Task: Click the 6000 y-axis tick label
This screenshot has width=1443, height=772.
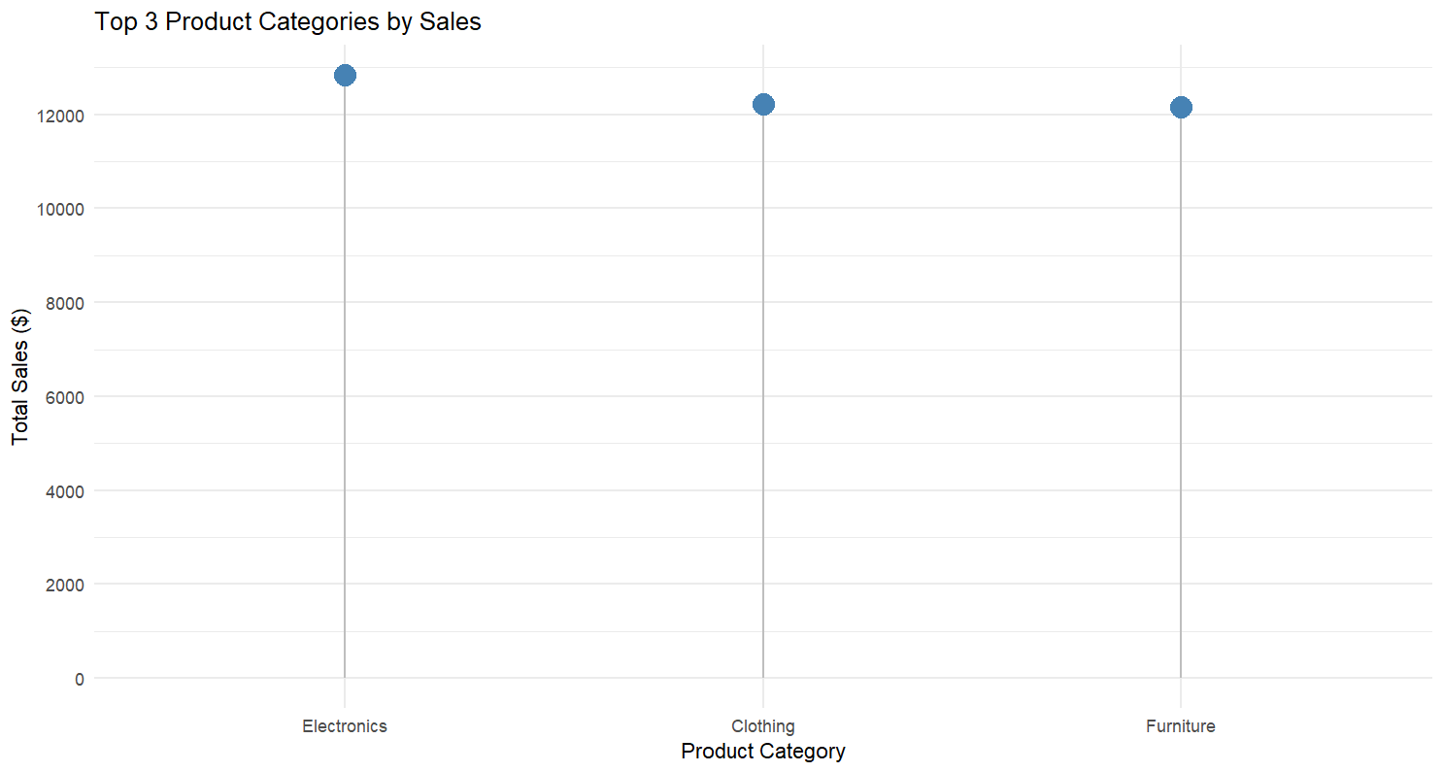Action: click(x=66, y=397)
